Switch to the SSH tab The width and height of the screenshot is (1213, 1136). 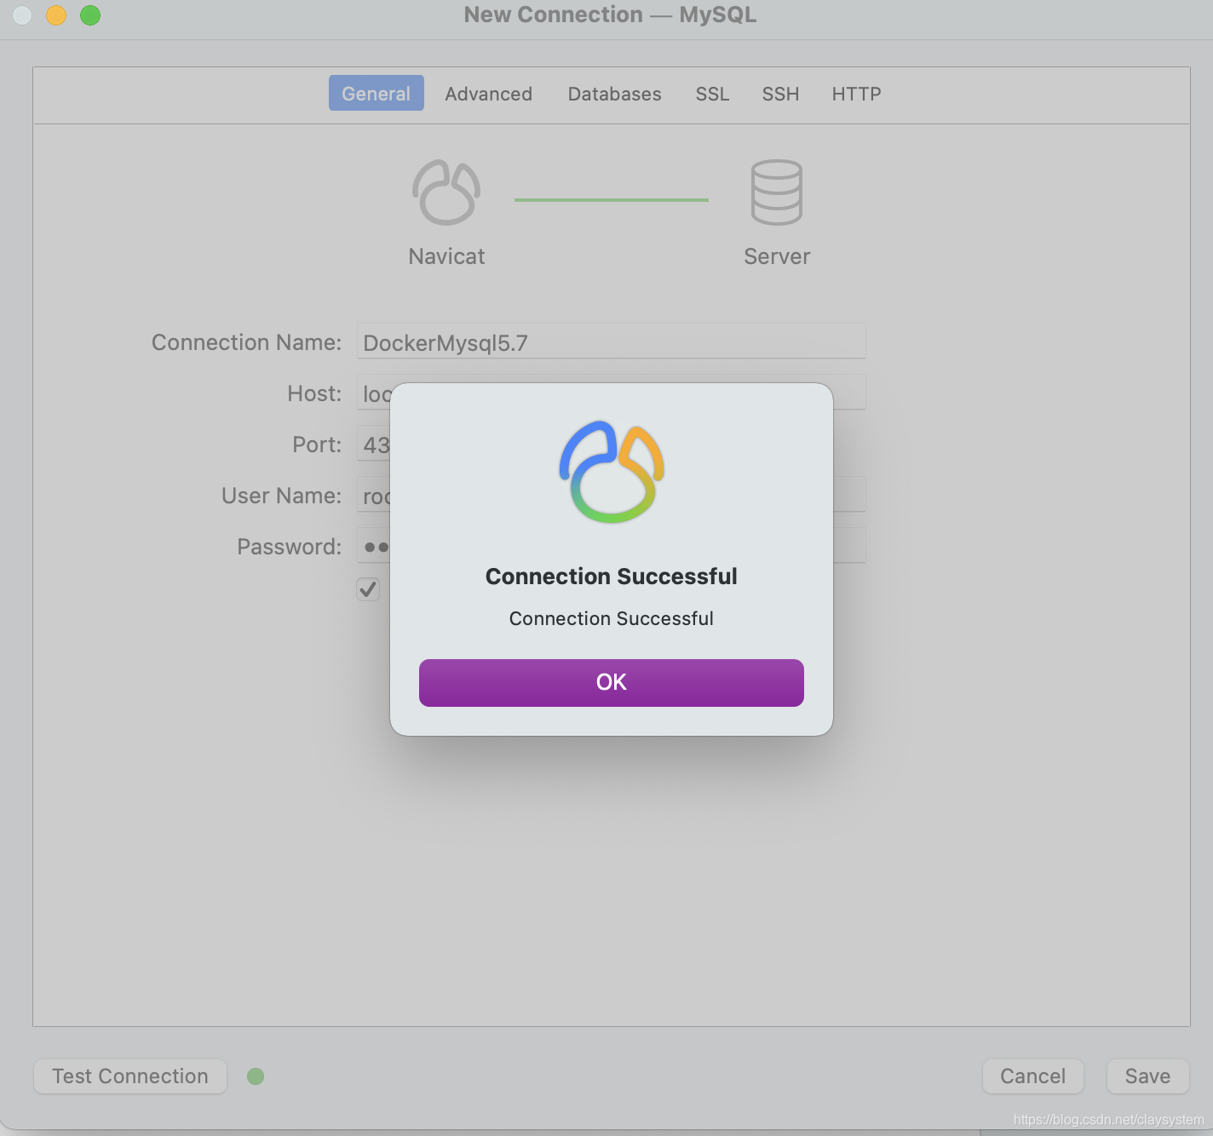point(781,94)
